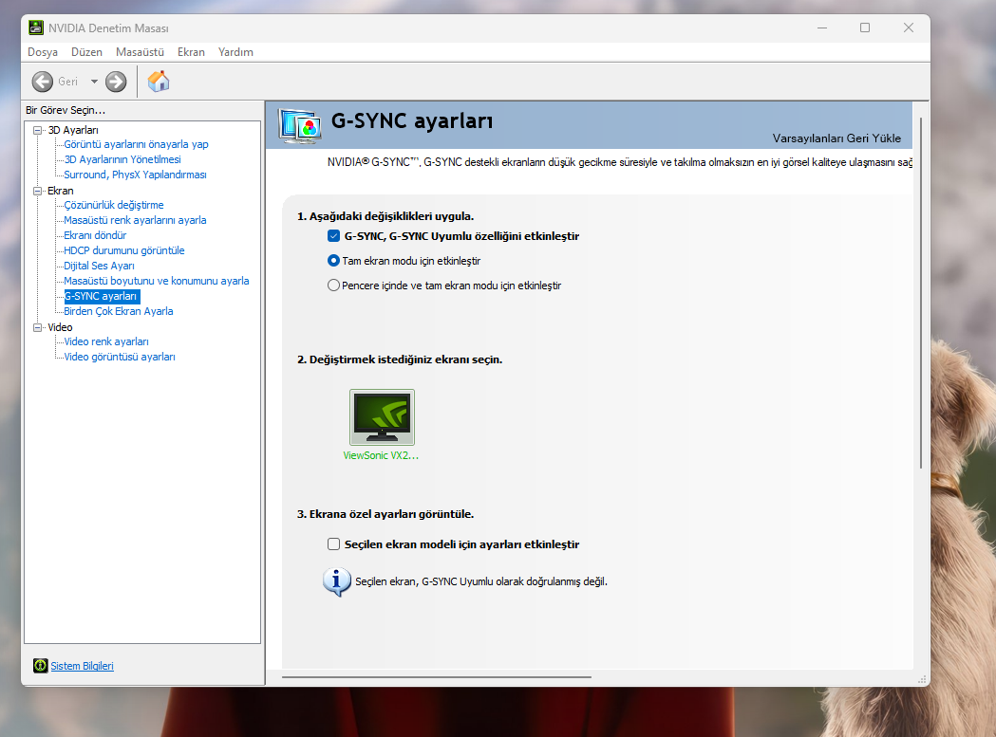The image size is (996, 737).
Task: Open the Masaüstü menu
Action: pyautogui.click(x=140, y=52)
